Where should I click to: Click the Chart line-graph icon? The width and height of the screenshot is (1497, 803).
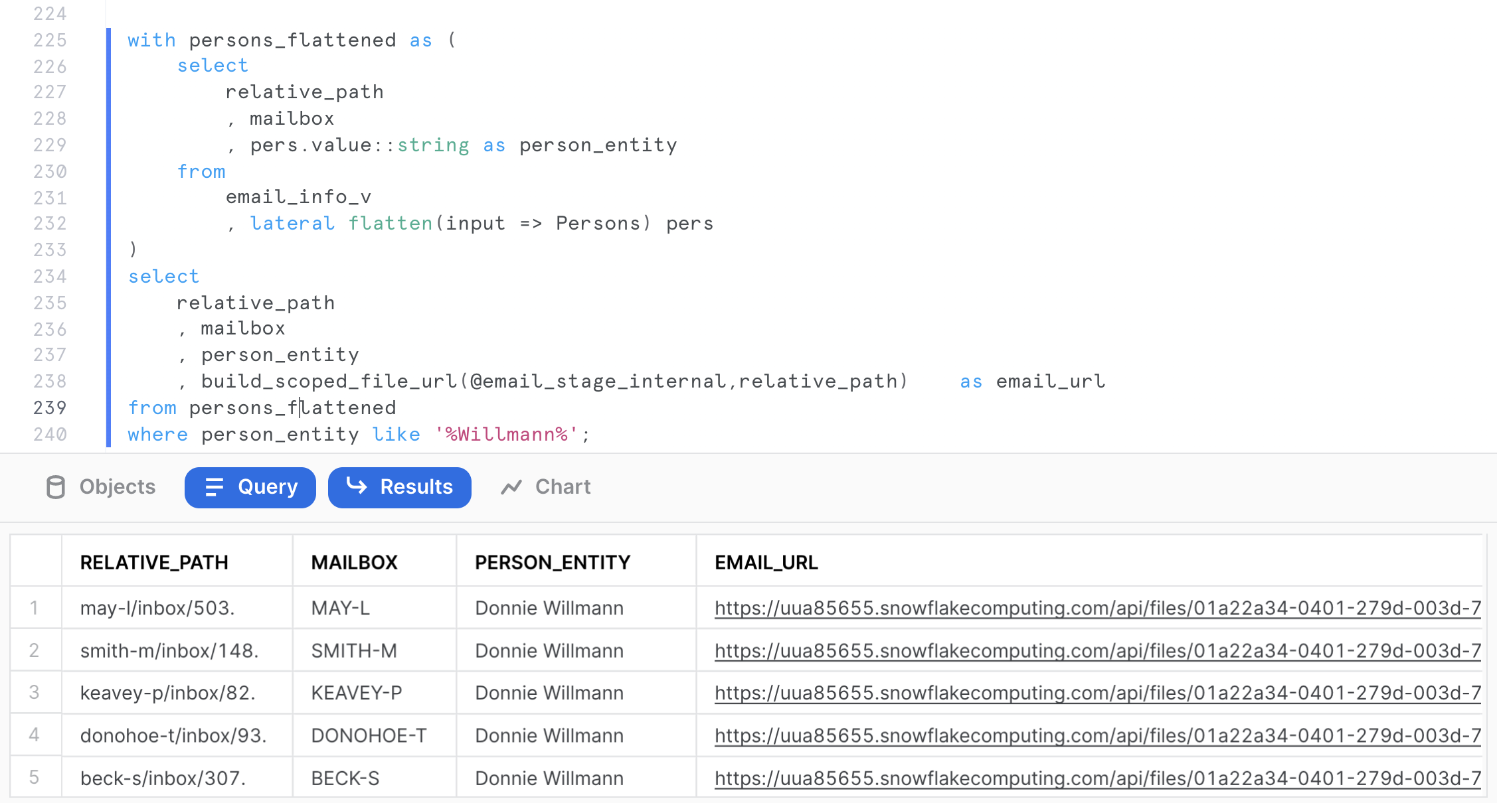click(x=511, y=487)
